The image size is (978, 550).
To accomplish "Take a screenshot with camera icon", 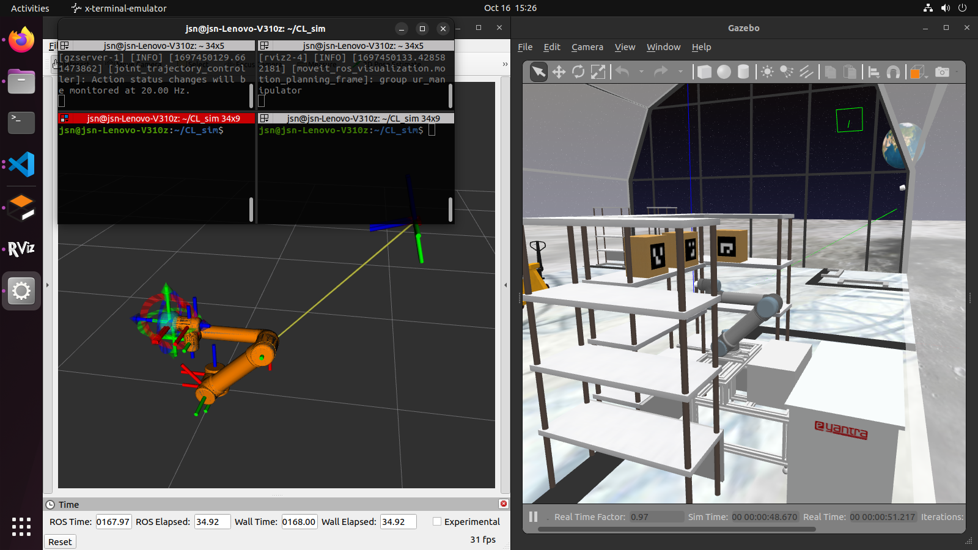I will pos(943,72).
